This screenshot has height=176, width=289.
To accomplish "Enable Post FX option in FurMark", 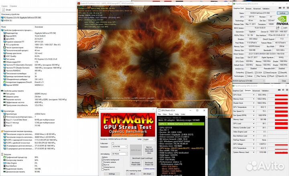I will click(103, 170).
